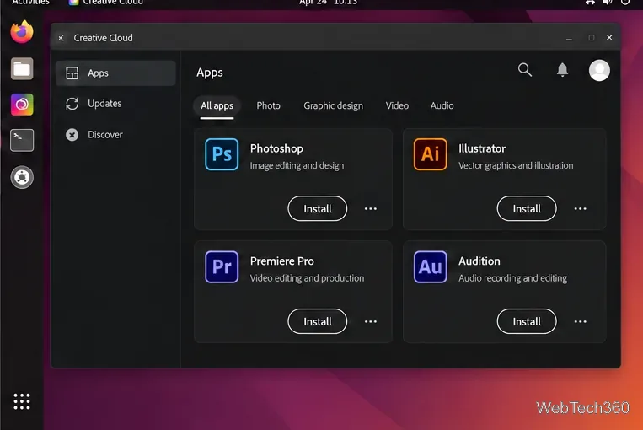Viewport: 643px width, 430px height.
Task: Install Illustrator
Action: point(527,208)
